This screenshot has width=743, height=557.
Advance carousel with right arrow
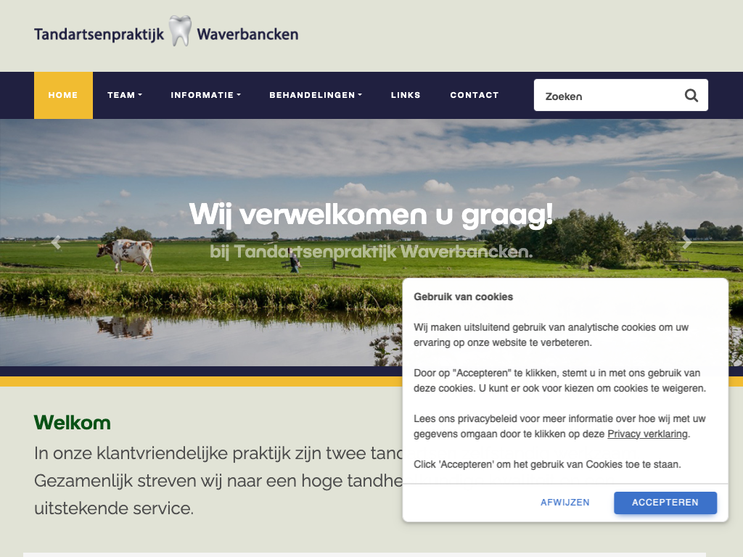(x=686, y=243)
